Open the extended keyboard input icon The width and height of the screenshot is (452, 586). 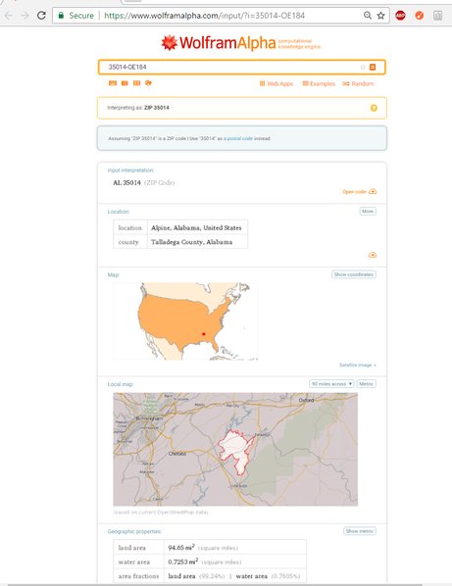[113, 83]
